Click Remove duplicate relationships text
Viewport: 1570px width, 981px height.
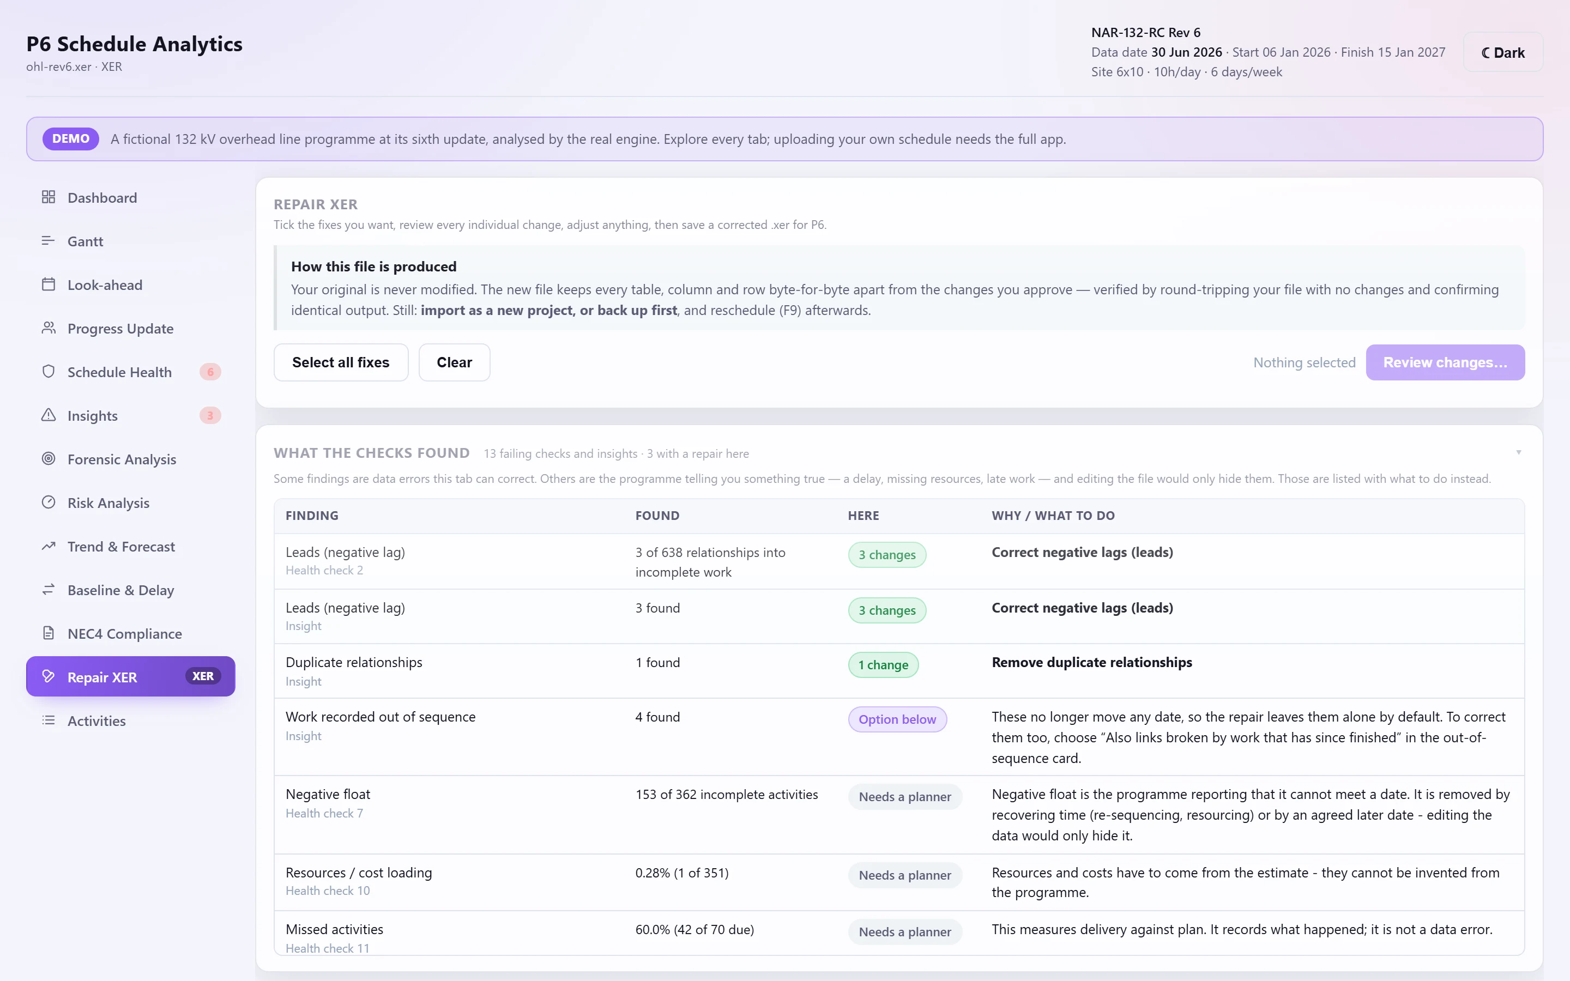1091,662
